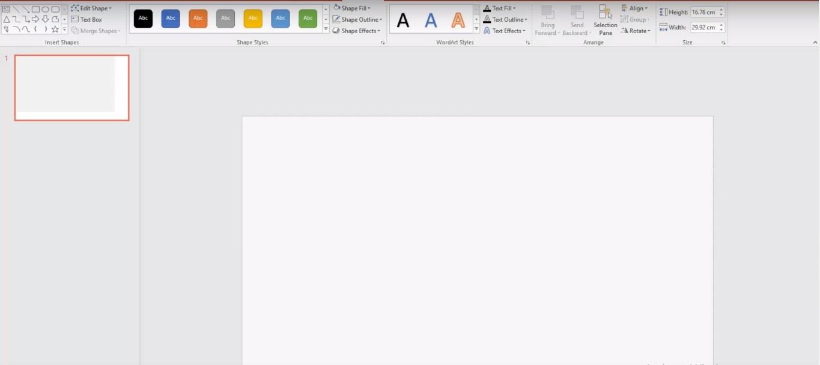Open the Shape Outline dropdown
820x365 pixels.
pos(357,20)
